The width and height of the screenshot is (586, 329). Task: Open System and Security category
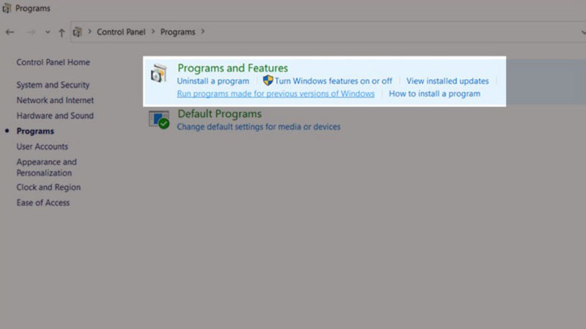pyautogui.click(x=53, y=85)
